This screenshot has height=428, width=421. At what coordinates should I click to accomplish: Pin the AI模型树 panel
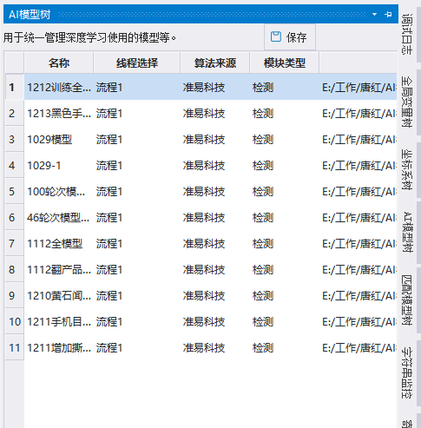click(x=388, y=14)
